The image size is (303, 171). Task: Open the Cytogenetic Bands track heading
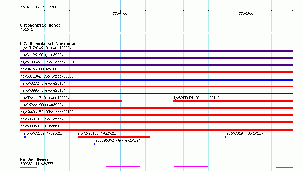coord(41,25)
